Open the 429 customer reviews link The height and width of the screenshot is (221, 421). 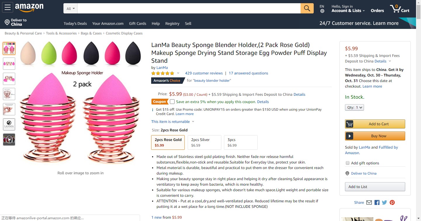pos(204,73)
